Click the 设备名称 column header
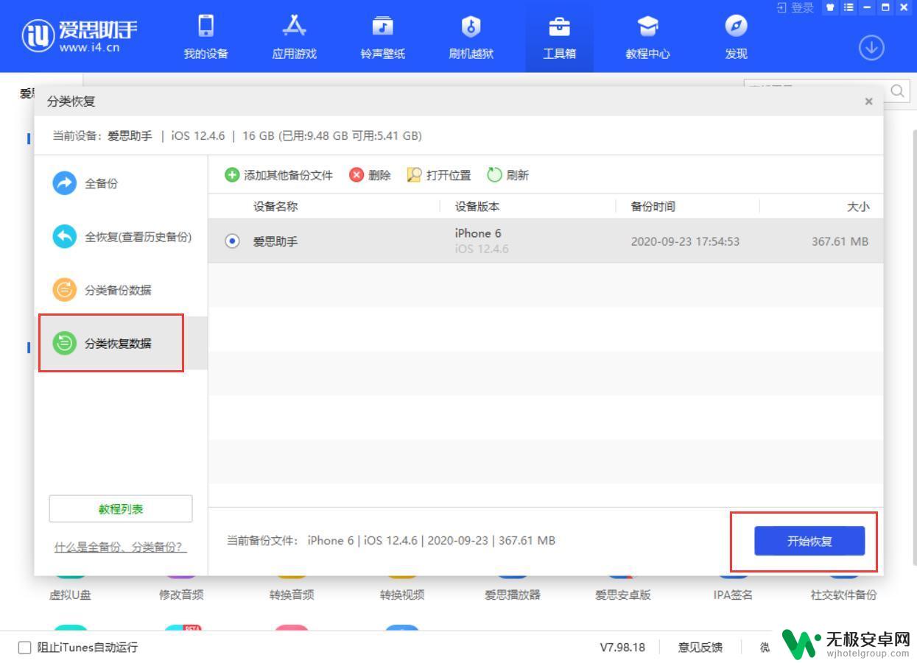Screen dimensions: 917x663 pos(275,207)
